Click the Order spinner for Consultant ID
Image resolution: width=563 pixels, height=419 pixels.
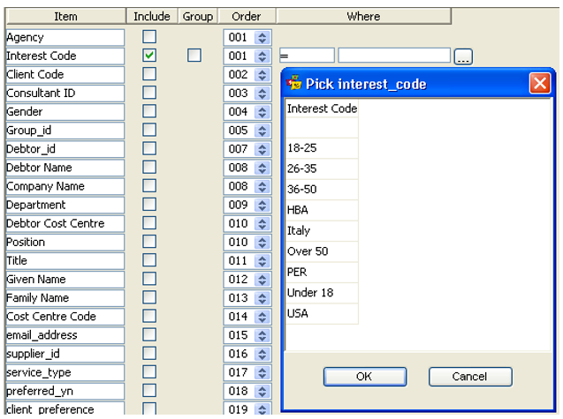(262, 94)
